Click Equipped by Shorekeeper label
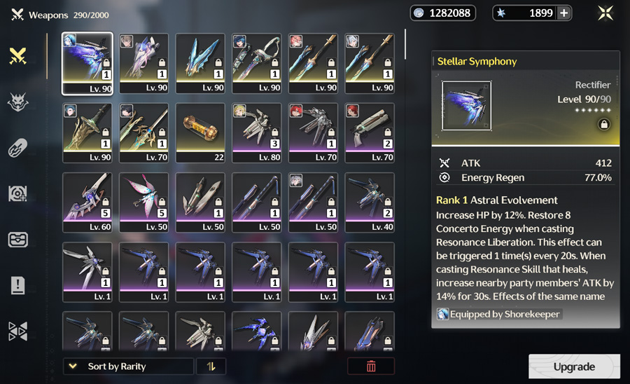This screenshot has height=384, width=630. click(504, 314)
